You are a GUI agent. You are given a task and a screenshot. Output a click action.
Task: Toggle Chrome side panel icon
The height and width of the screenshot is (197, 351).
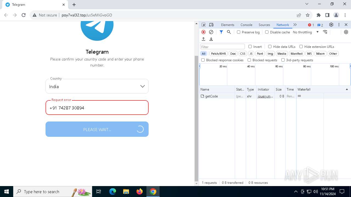[327, 15]
